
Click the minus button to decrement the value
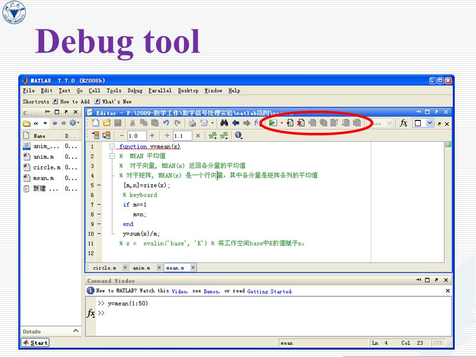(x=122, y=136)
